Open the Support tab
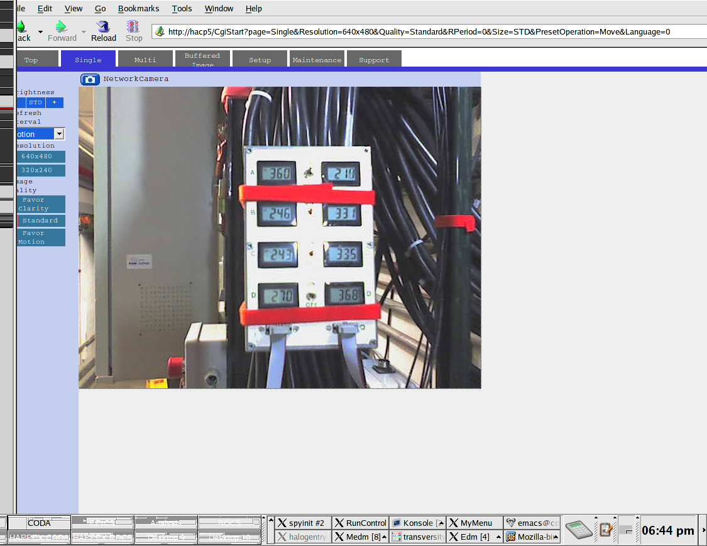Screen dimensions: 707x546 tap(374, 59)
